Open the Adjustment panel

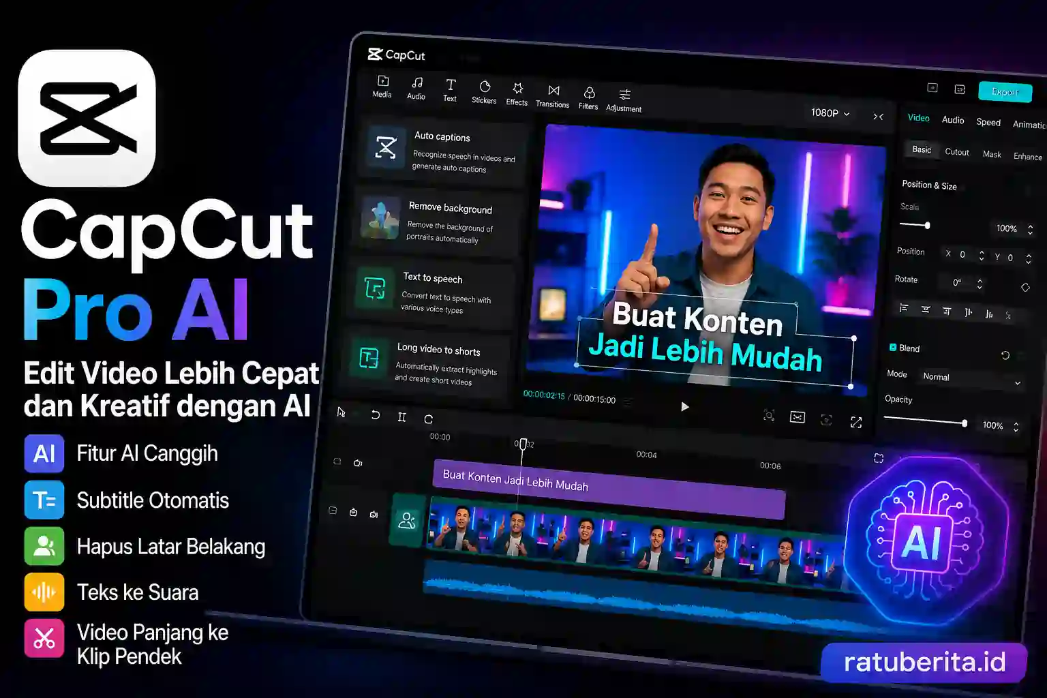pos(624,101)
